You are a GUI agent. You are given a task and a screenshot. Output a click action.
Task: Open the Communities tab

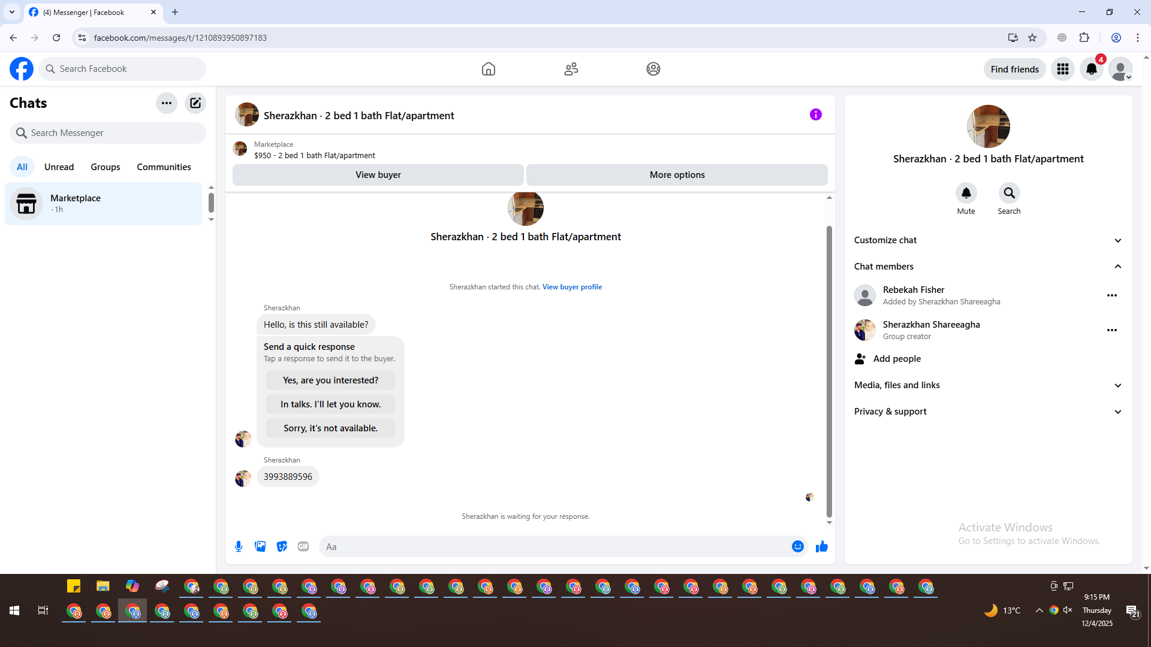[164, 167]
